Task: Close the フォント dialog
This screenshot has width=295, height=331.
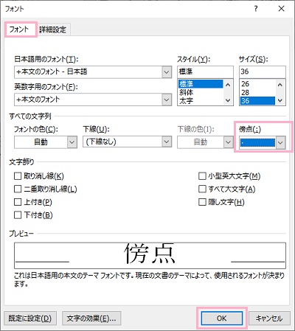Action: 281,9
